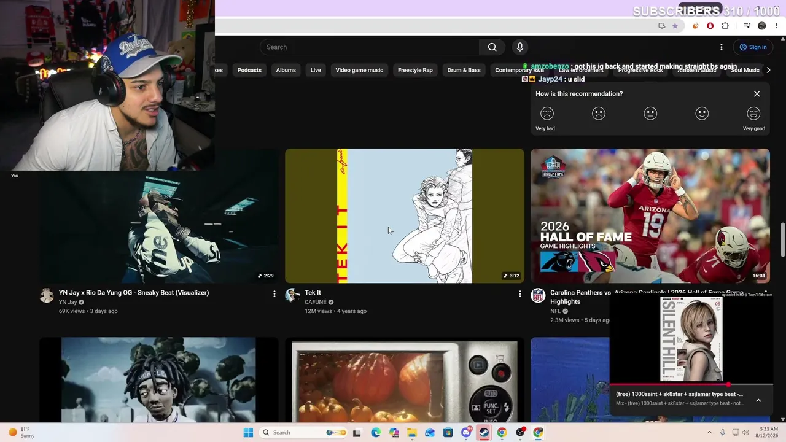Focus the YouTube search box
The image size is (786, 442).
[370, 47]
